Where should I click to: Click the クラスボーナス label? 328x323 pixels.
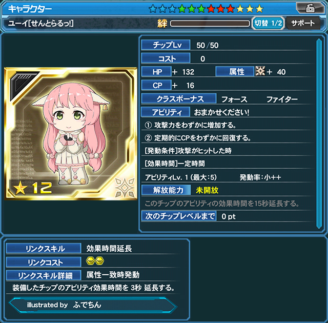point(179,99)
